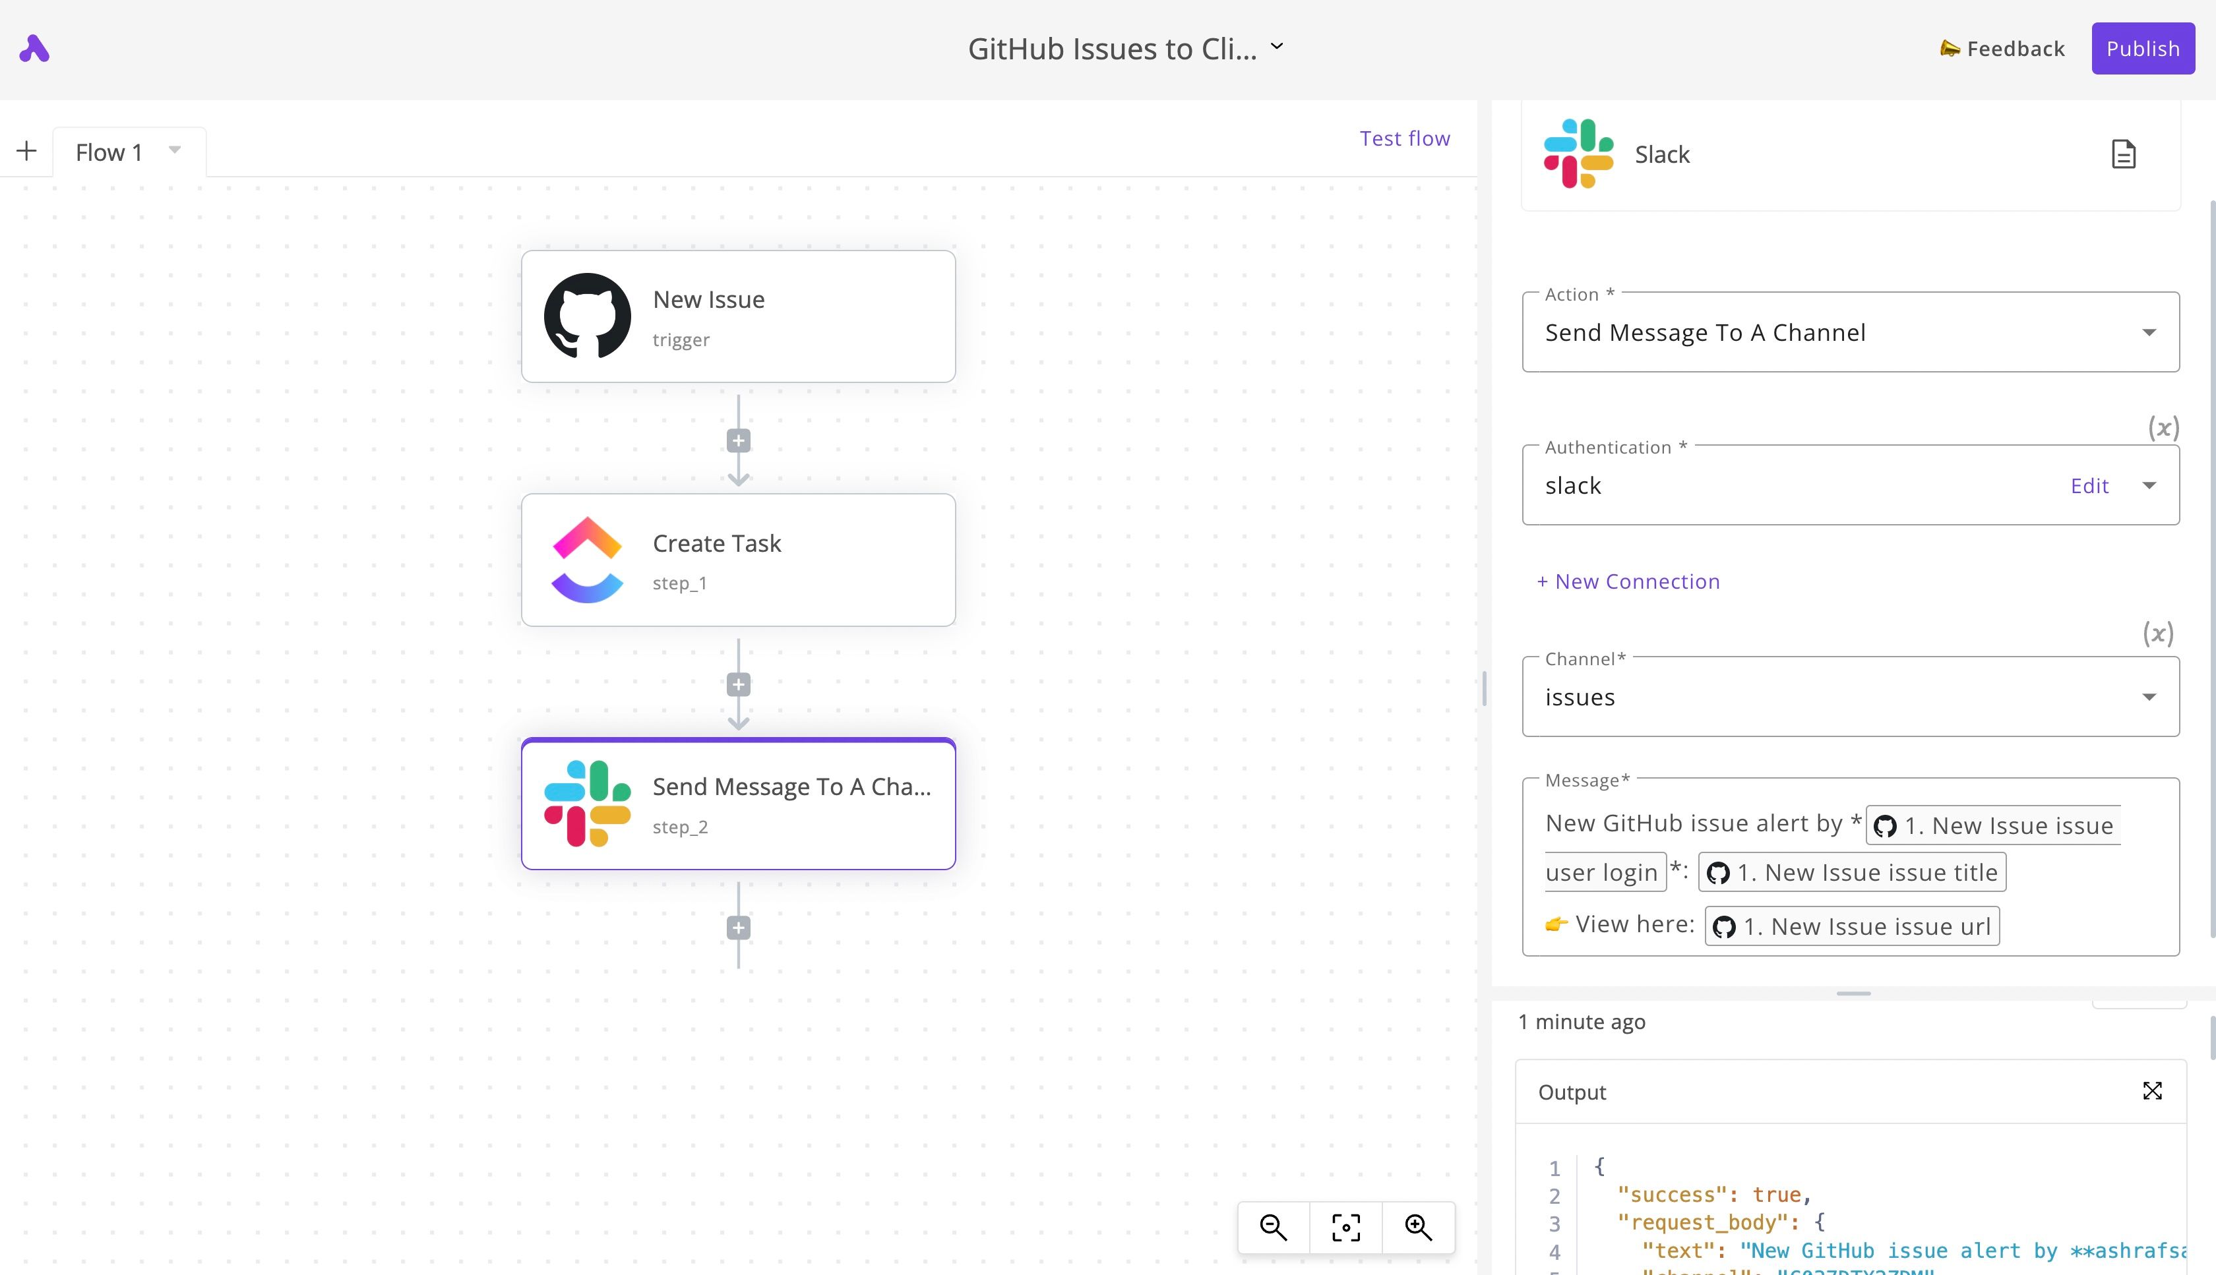This screenshot has width=2216, height=1275.
Task: Click the GitHub logo on New Issue node
Action: point(587,316)
